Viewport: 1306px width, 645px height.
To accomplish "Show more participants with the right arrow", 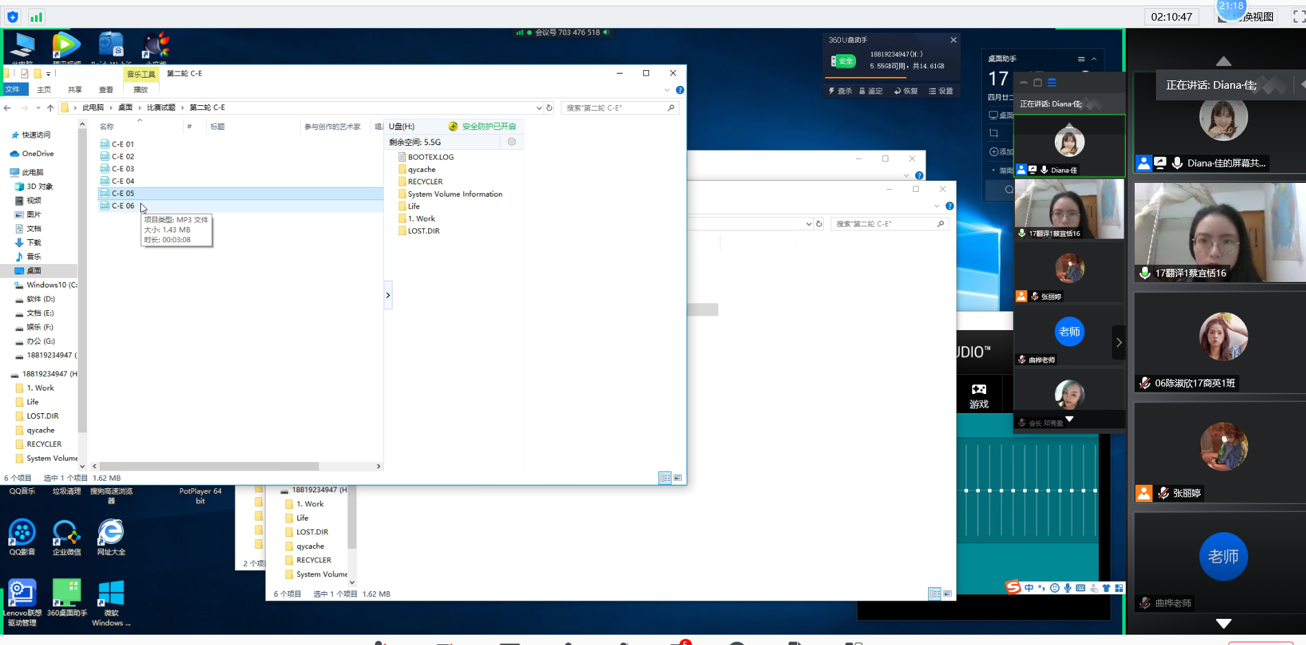I will [1119, 342].
